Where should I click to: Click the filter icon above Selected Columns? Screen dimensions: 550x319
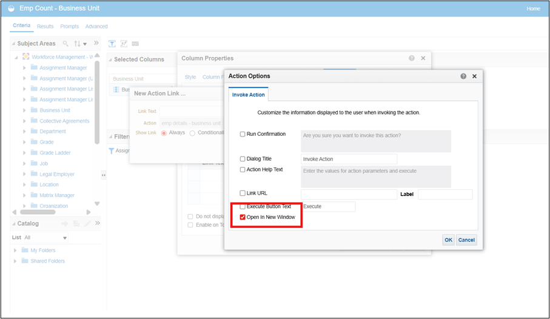click(x=112, y=44)
